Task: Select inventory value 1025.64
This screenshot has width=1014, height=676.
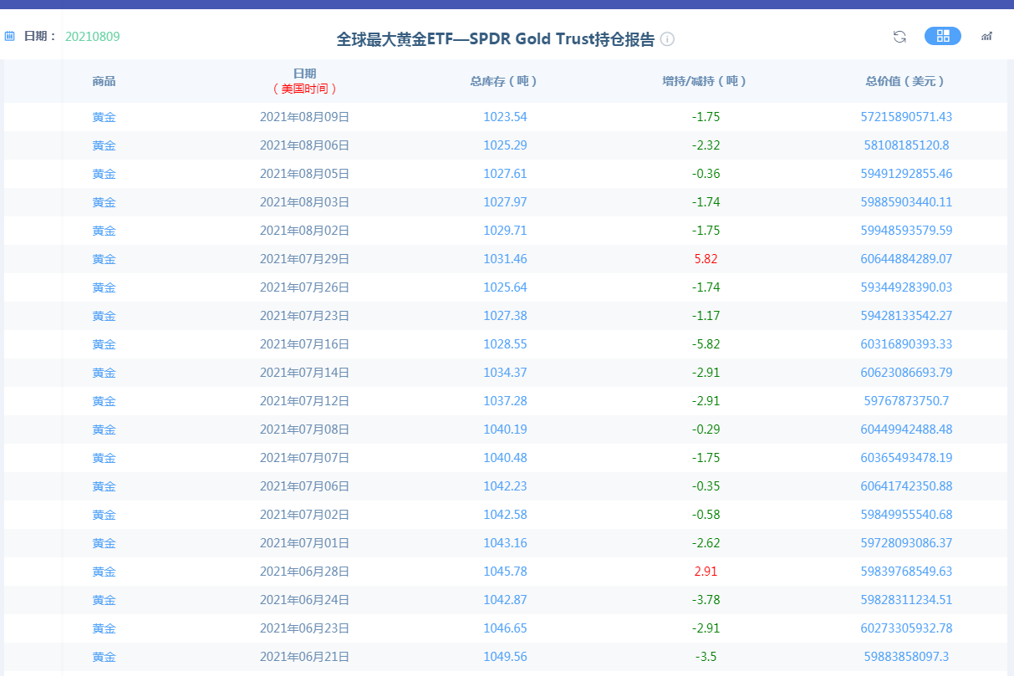Action: (506, 287)
